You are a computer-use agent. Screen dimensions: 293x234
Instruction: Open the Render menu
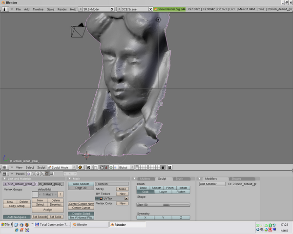(62, 9)
